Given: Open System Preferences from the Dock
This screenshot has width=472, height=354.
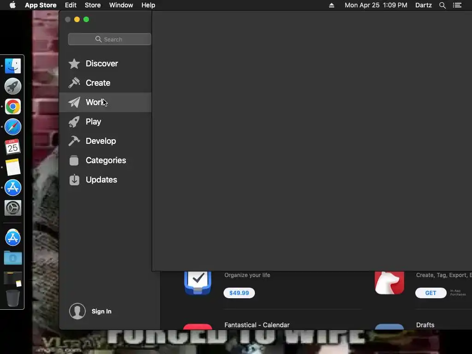Looking at the screenshot, I should pos(12,208).
